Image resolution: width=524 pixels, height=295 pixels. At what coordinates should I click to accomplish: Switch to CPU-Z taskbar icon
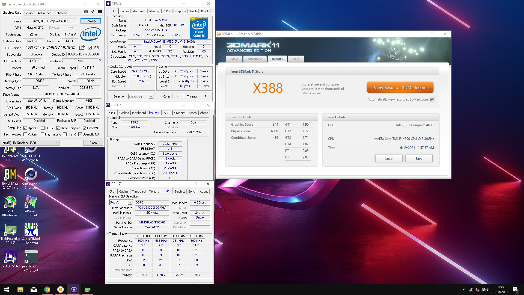tap(74, 290)
